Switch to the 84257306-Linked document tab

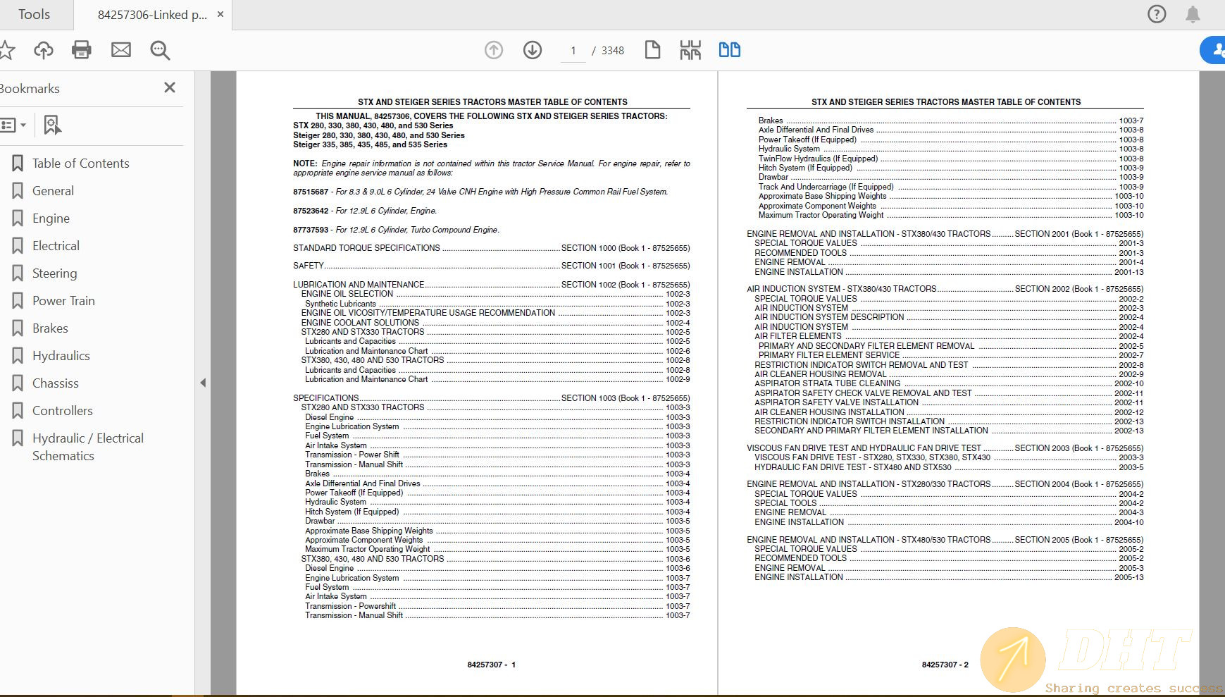point(152,15)
